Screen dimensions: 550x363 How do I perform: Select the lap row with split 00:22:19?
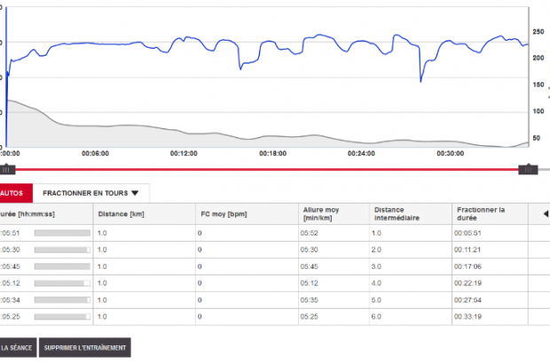click(x=266, y=283)
